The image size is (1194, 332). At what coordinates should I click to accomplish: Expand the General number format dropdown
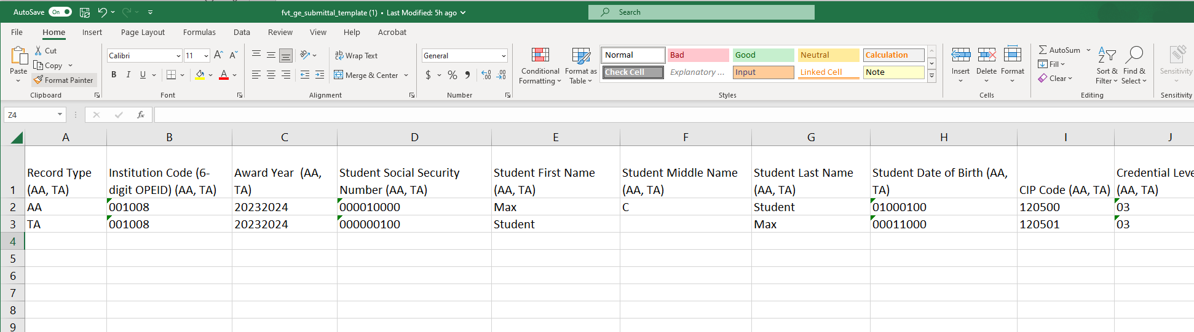tap(504, 56)
